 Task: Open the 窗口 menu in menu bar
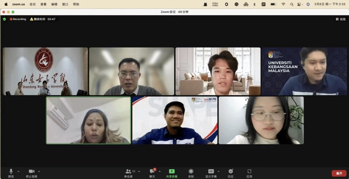65,4
